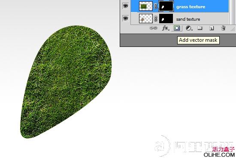Select the grass texture layer thumbnail
This screenshot has width=236, height=158.
(x=146, y=6)
